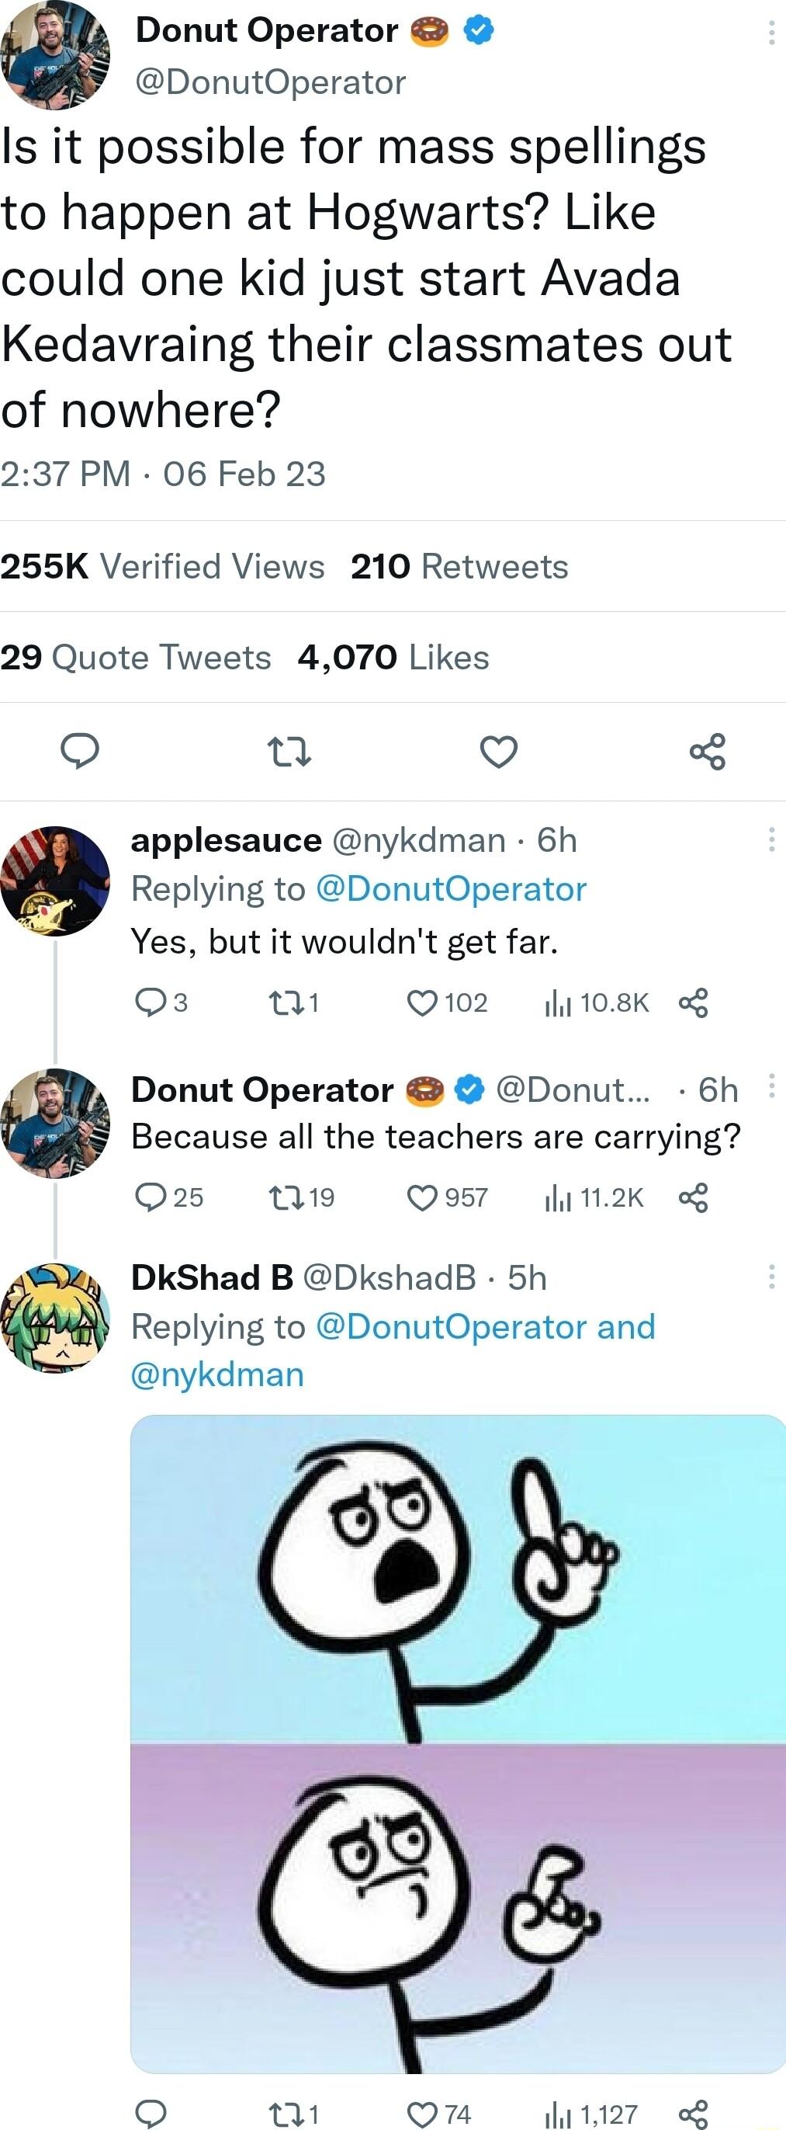786x2130 pixels.
Task: Select the retweet icon below the main tweet
Action: coord(289,752)
